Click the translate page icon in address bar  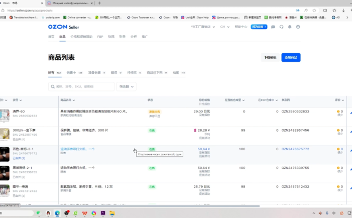[x=297, y=11]
